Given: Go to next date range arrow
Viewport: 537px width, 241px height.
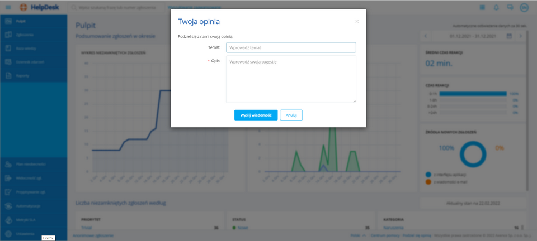Looking at the screenshot, I should pos(521,36).
